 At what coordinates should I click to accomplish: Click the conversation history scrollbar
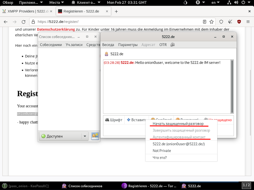click(x=232, y=86)
